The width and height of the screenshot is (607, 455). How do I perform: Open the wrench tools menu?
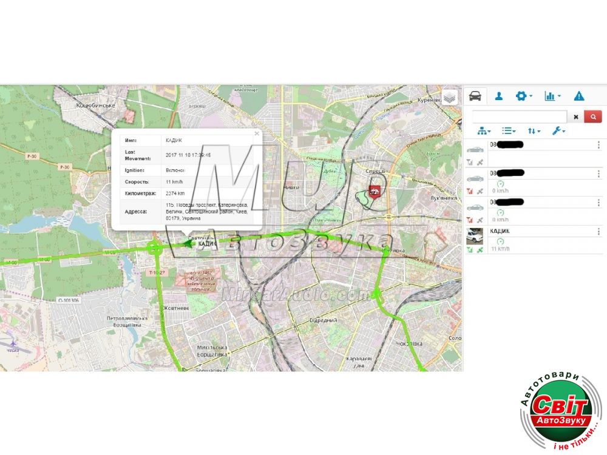(558, 131)
